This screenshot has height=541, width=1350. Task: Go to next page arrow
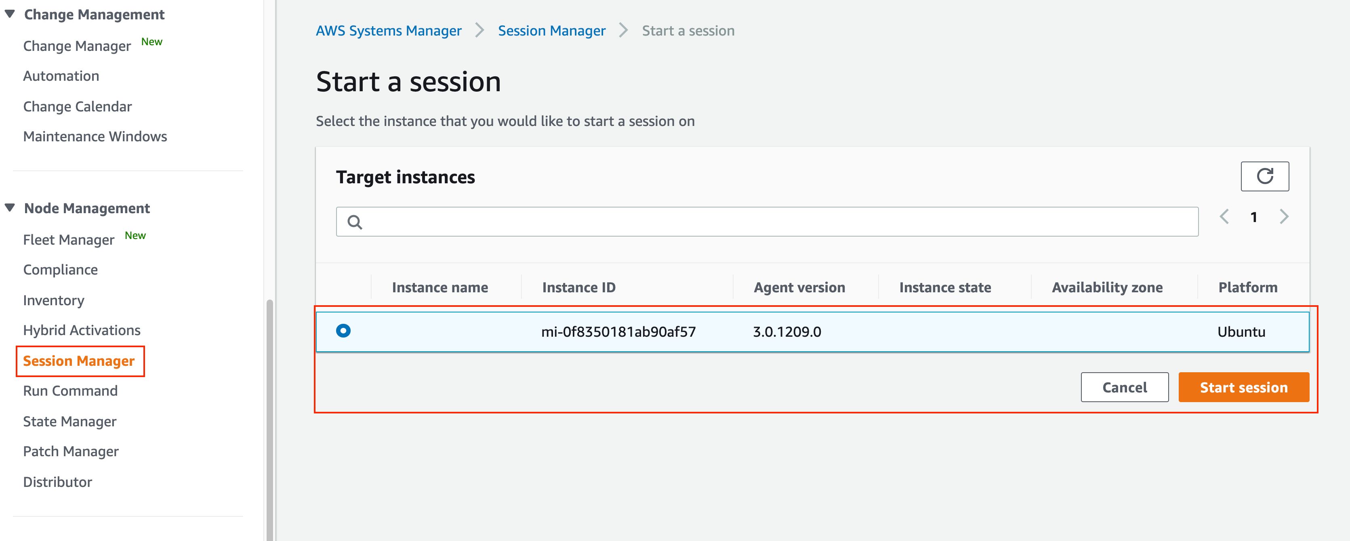click(1284, 217)
